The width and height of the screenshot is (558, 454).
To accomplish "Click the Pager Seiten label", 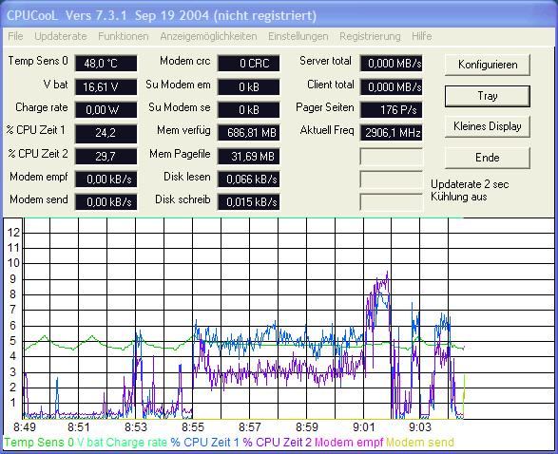I will [324, 107].
